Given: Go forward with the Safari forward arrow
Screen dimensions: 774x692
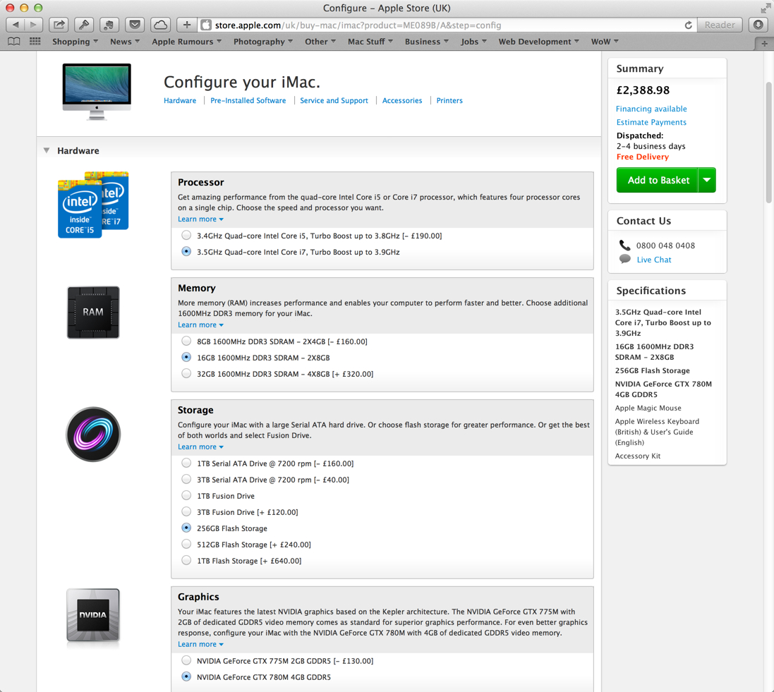Looking at the screenshot, I should click(x=34, y=25).
